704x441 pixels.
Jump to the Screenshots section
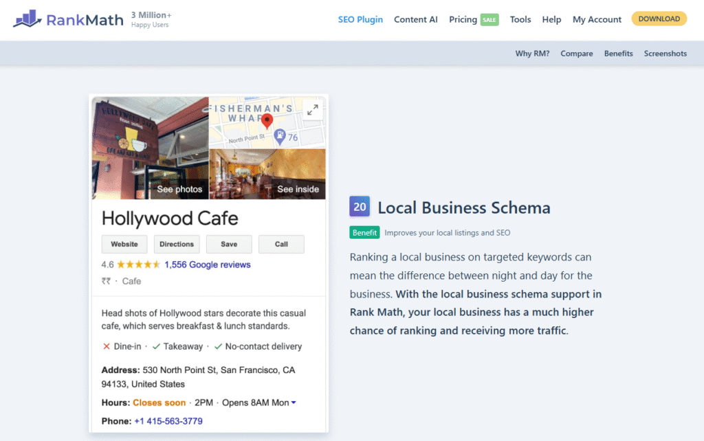[x=665, y=54]
